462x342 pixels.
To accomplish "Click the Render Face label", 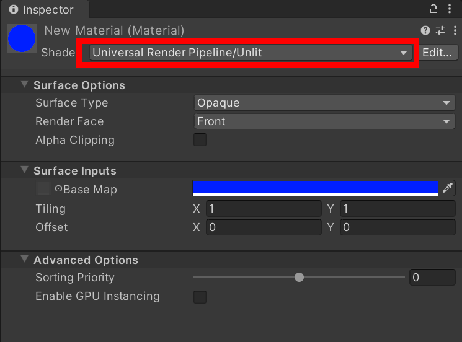I will (69, 121).
